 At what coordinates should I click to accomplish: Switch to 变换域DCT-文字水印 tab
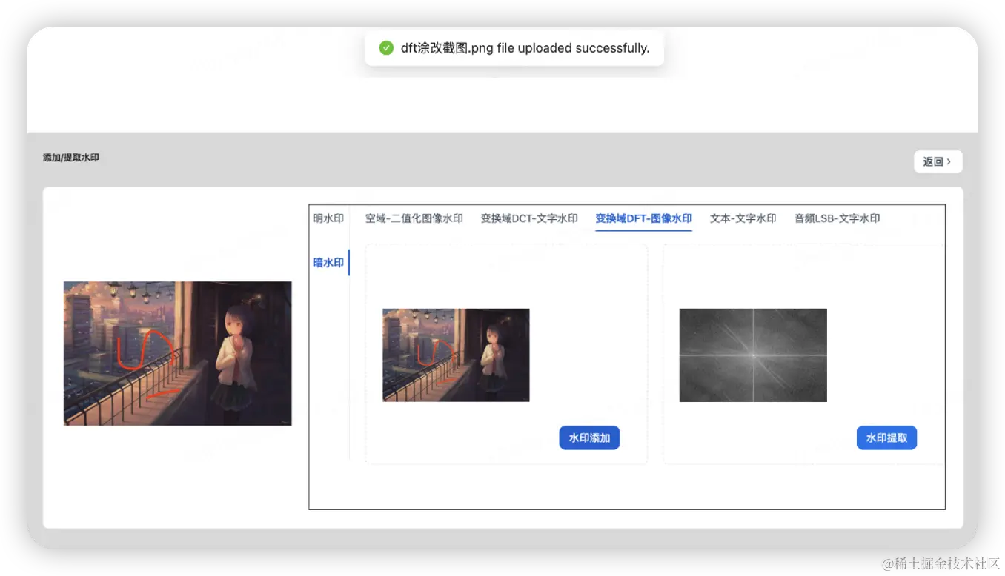pos(529,218)
